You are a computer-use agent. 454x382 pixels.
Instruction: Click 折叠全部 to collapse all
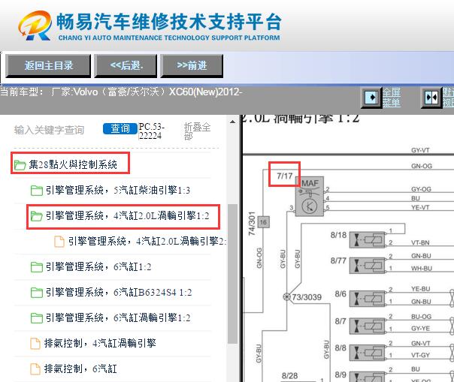click(197, 131)
